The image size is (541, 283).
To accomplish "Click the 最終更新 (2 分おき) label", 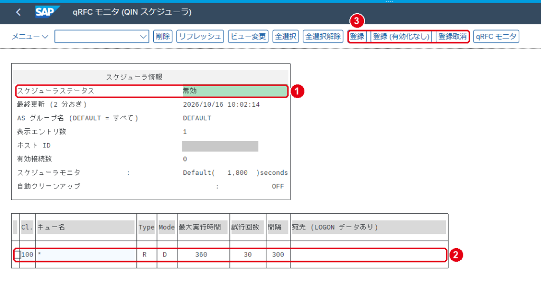I will [52, 105].
